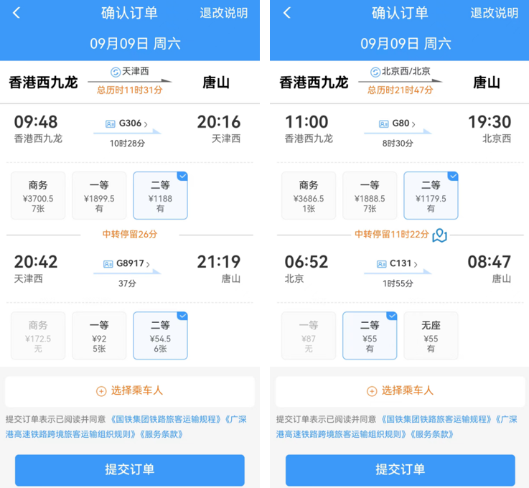Tap the ID card icon beside G306
529x488 pixels.
tap(110, 123)
